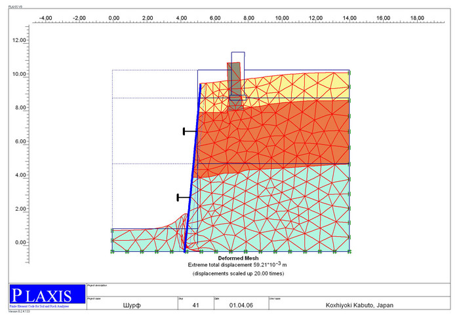459x318 pixels.
Task: Click project name value "Шурф"
Action: point(132,306)
